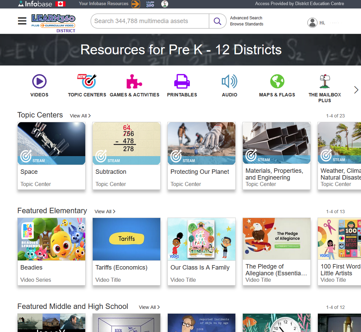Screen dimensions: 361x332
Task: Open the Mailbox resource icon in the top bar
Action: [165, 4]
